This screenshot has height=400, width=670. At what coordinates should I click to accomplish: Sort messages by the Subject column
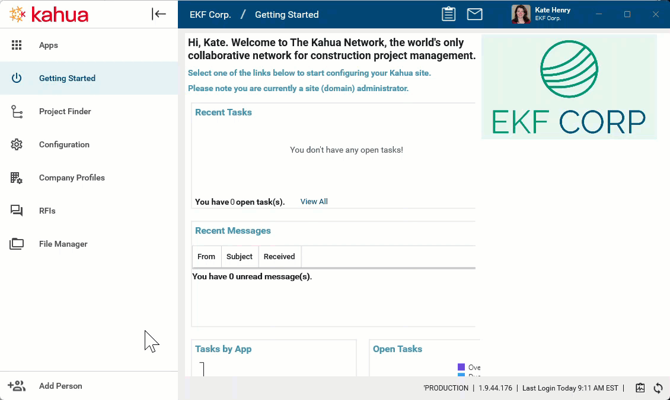click(x=240, y=257)
